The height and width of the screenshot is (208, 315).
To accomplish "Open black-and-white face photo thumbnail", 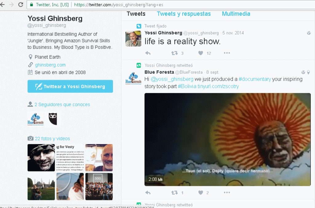I will click(x=41, y=157).
